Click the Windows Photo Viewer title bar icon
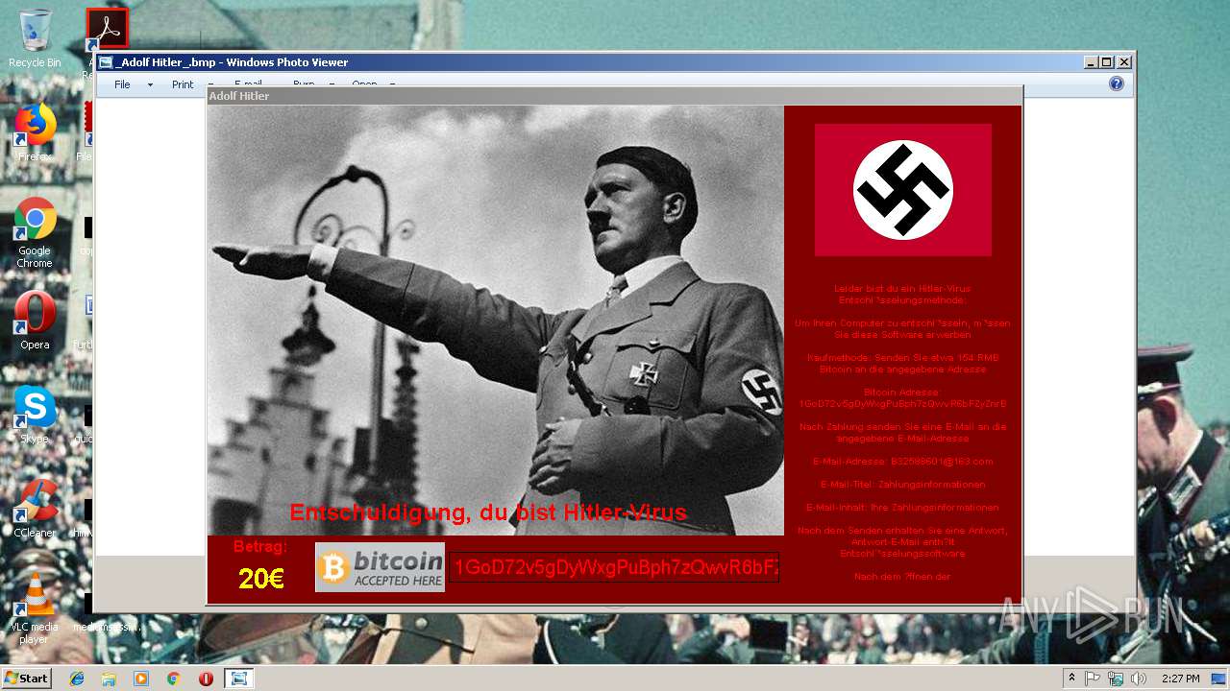Viewport: 1230px width, 691px height. point(106,62)
